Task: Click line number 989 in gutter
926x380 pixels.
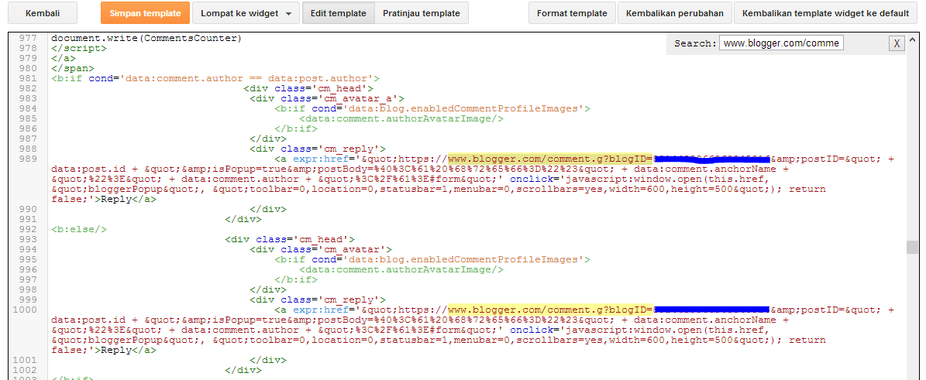Action: click(28, 159)
